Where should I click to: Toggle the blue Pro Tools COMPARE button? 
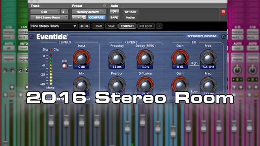(96, 17)
